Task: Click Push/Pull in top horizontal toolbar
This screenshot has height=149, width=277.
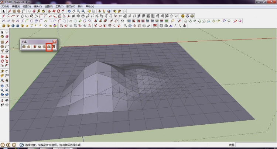Action: point(49,11)
